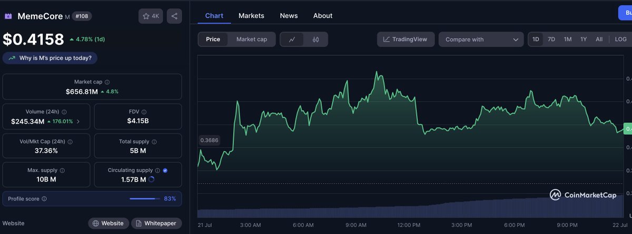Switch to candlestick chart icon
The width and height of the screenshot is (632, 234).
pos(316,39)
